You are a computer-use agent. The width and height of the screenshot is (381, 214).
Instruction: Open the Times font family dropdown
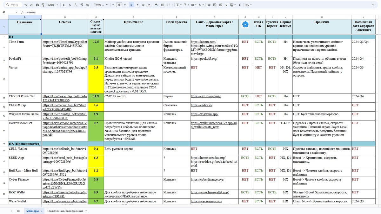click(101, 5)
